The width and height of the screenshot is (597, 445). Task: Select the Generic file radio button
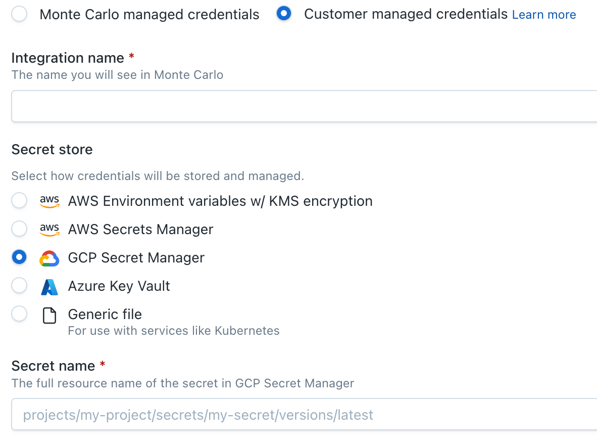[19, 314]
